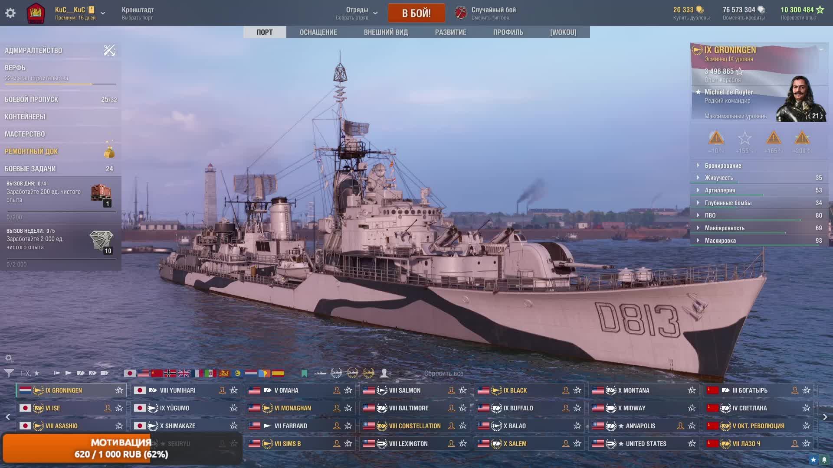Open Admiralty crossed-swords icon

(109, 50)
